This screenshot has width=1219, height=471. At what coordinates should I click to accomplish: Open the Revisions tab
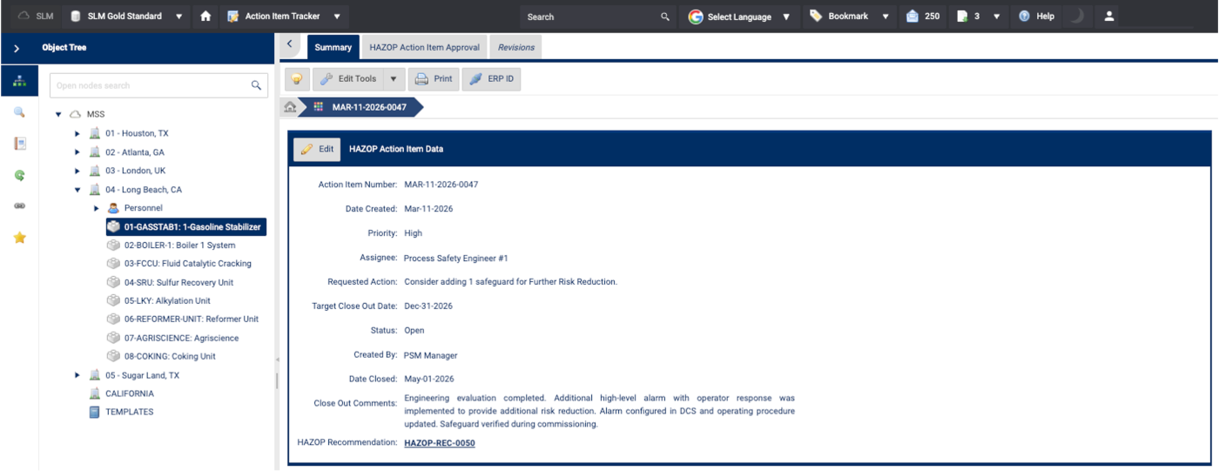516,48
